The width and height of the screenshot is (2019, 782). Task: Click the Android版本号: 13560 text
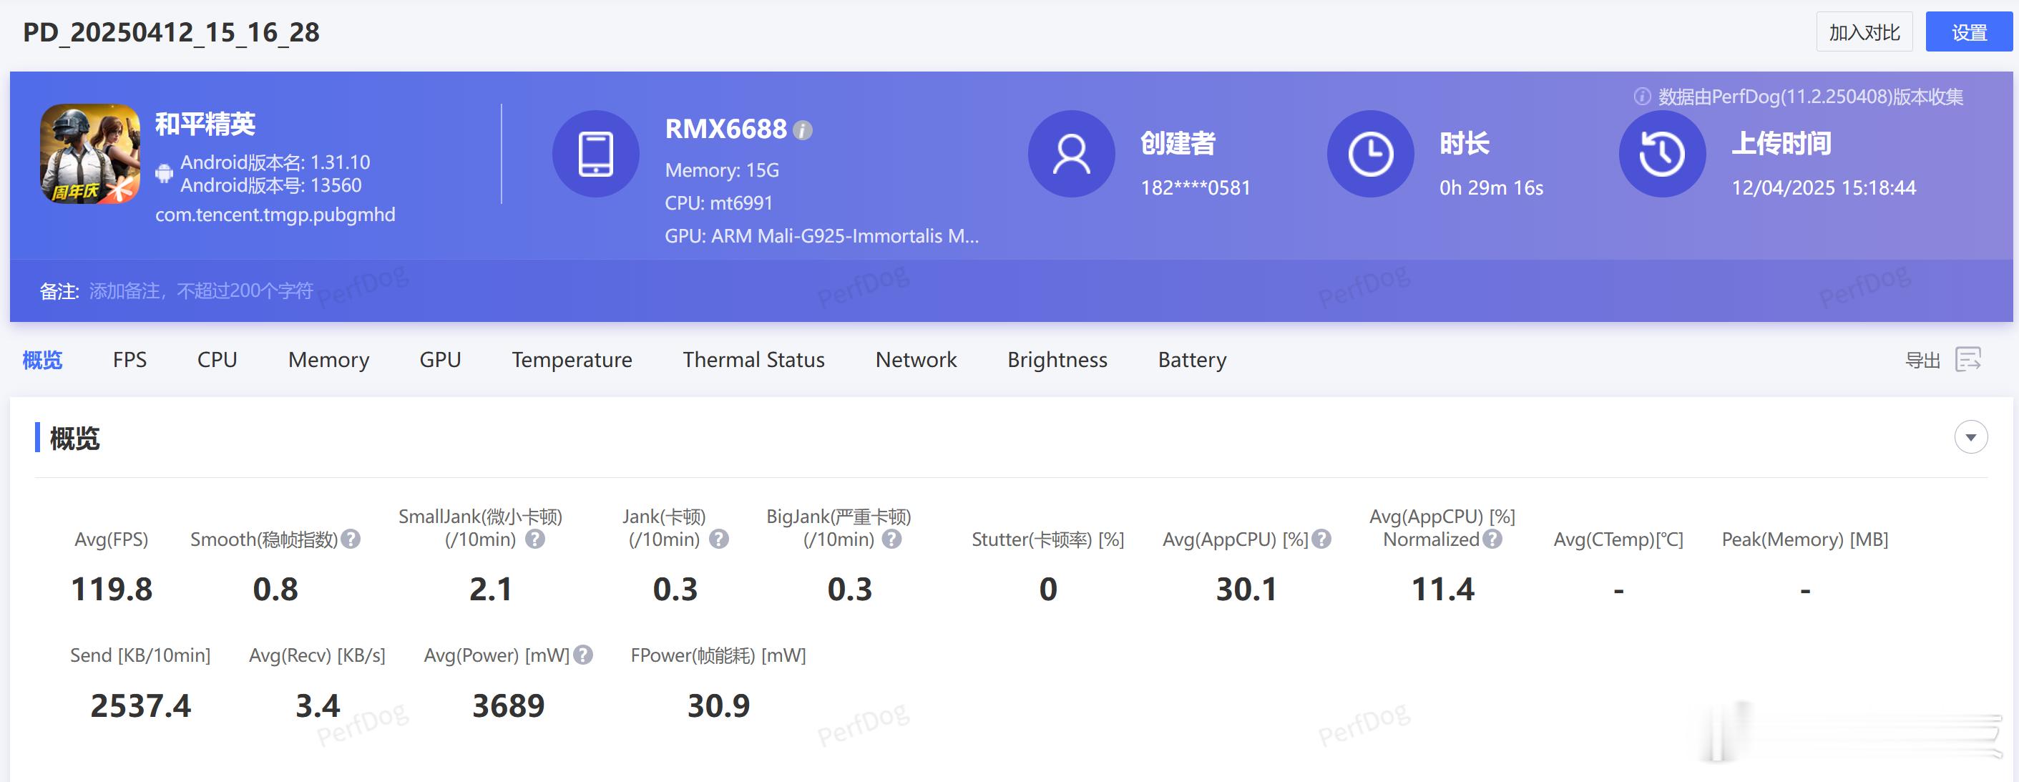271,185
